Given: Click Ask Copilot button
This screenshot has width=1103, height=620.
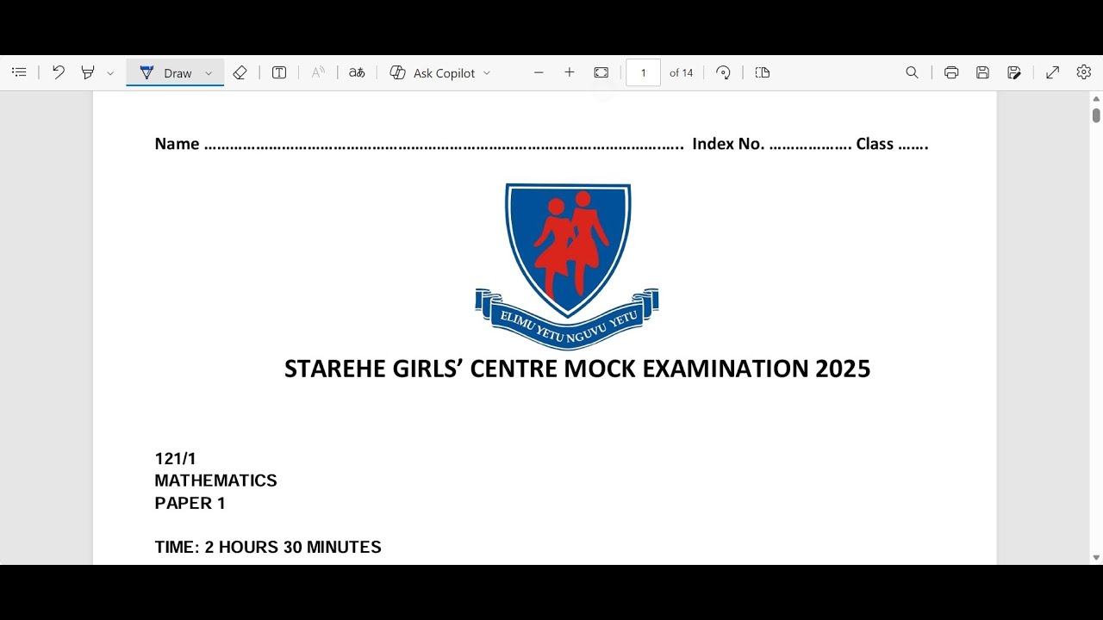Looking at the screenshot, I should (x=433, y=73).
